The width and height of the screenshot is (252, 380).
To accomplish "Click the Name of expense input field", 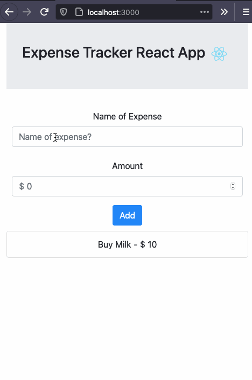I will (127, 137).
